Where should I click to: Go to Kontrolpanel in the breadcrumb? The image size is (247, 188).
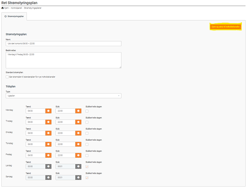point(16,8)
